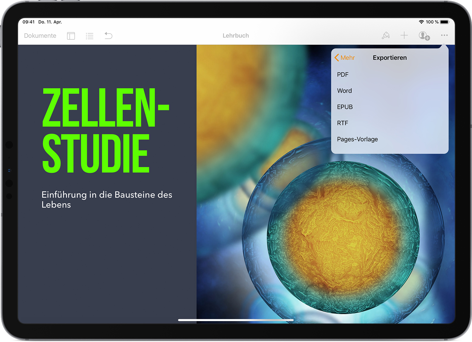This screenshot has height=342, width=472.
Task: Tap the three-dot More icon
Action: coord(444,35)
